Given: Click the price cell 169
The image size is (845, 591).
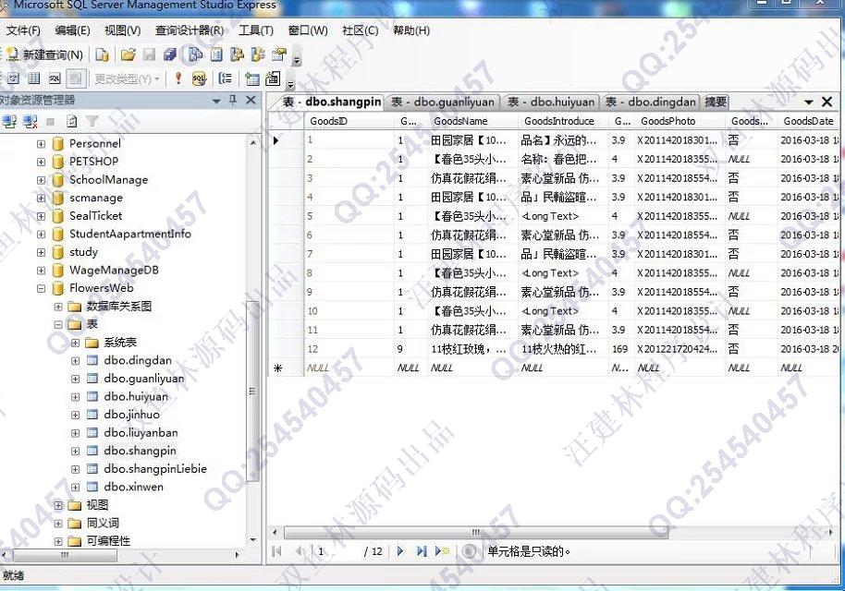Looking at the screenshot, I should [619, 349].
